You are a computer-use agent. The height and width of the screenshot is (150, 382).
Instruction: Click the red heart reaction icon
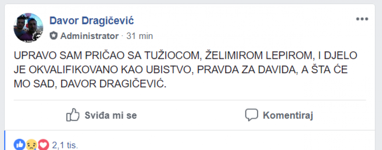[x=44, y=144]
